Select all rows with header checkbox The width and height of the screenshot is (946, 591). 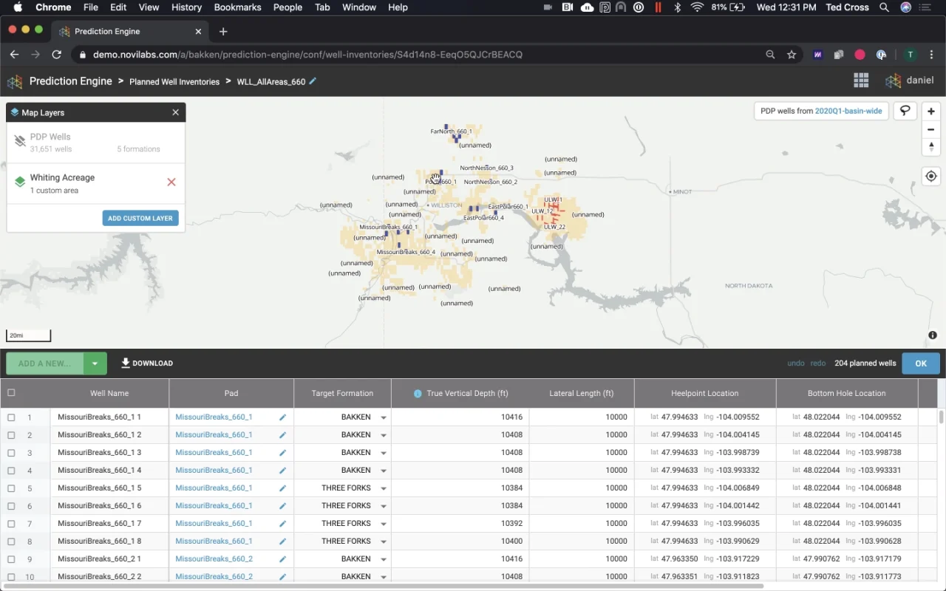pos(11,393)
